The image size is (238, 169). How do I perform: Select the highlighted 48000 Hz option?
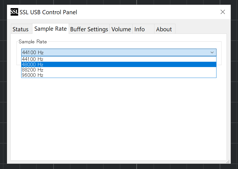(119, 64)
